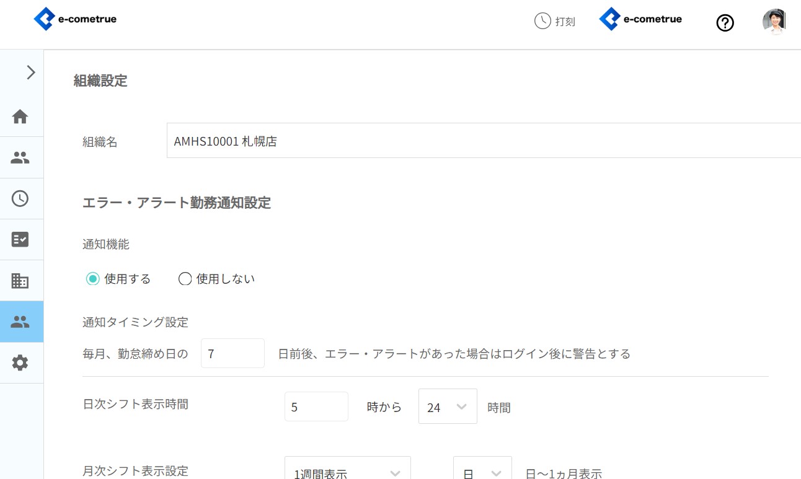This screenshot has height=479, width=801.
Task: Open the checklist icon in sidebar
Action: pos(20,239)
